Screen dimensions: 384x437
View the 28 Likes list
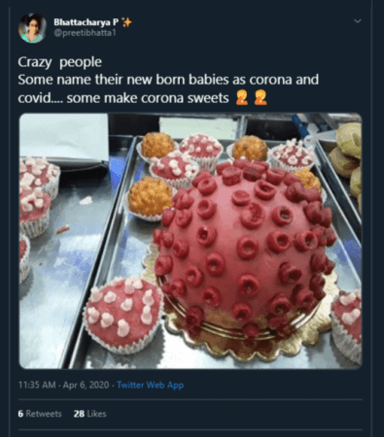click(x=89, y=414)
